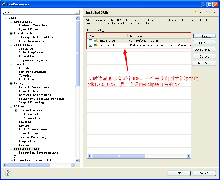Open Syntax Coloring preference page

(x=32, y=137)
